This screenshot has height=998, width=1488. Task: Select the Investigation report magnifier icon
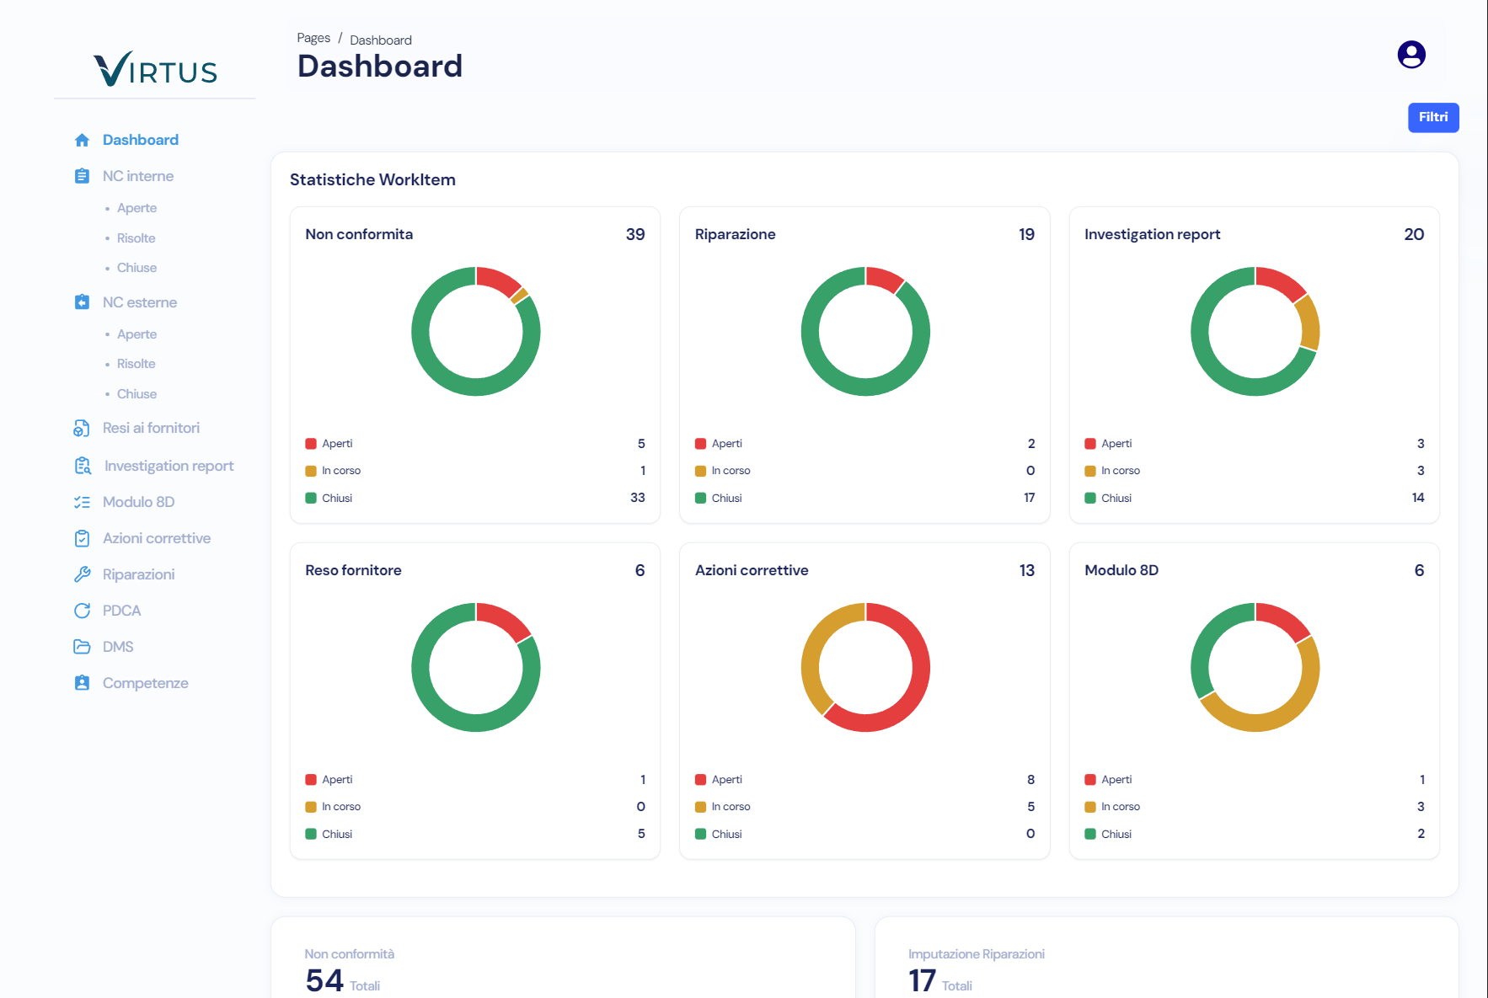pos(82,465)
